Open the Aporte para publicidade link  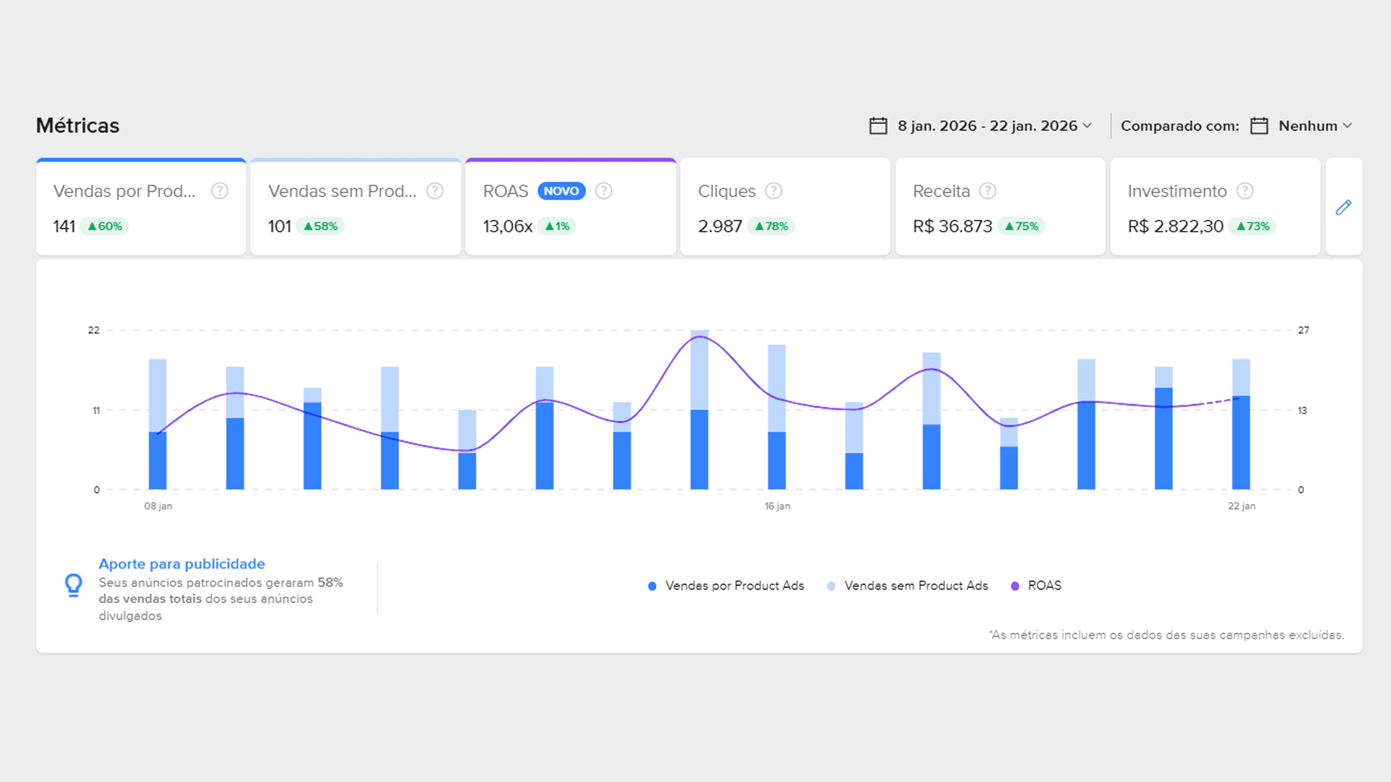pyautogui.click(x=182, y=564)
